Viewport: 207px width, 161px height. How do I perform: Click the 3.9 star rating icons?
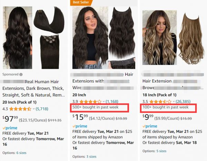[x=90, y=101]
